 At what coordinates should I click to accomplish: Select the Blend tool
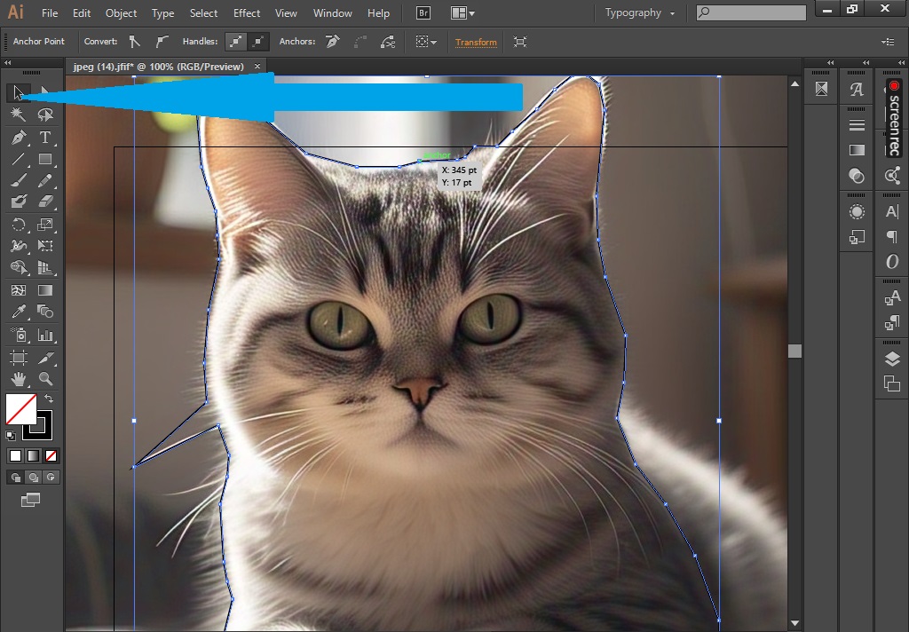pyautogui.click(x=45, y=312)
